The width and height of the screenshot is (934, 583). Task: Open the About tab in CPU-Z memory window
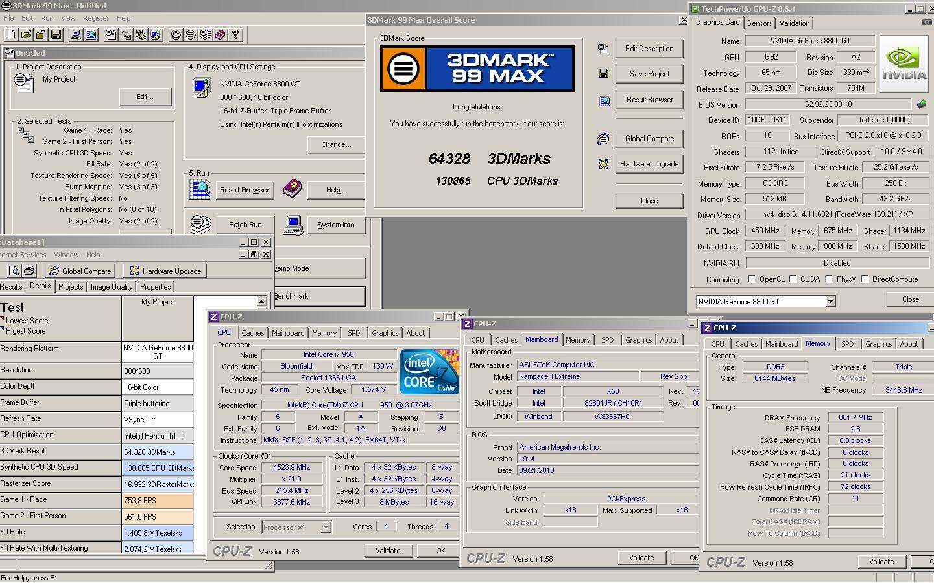(x=909, y=344)
